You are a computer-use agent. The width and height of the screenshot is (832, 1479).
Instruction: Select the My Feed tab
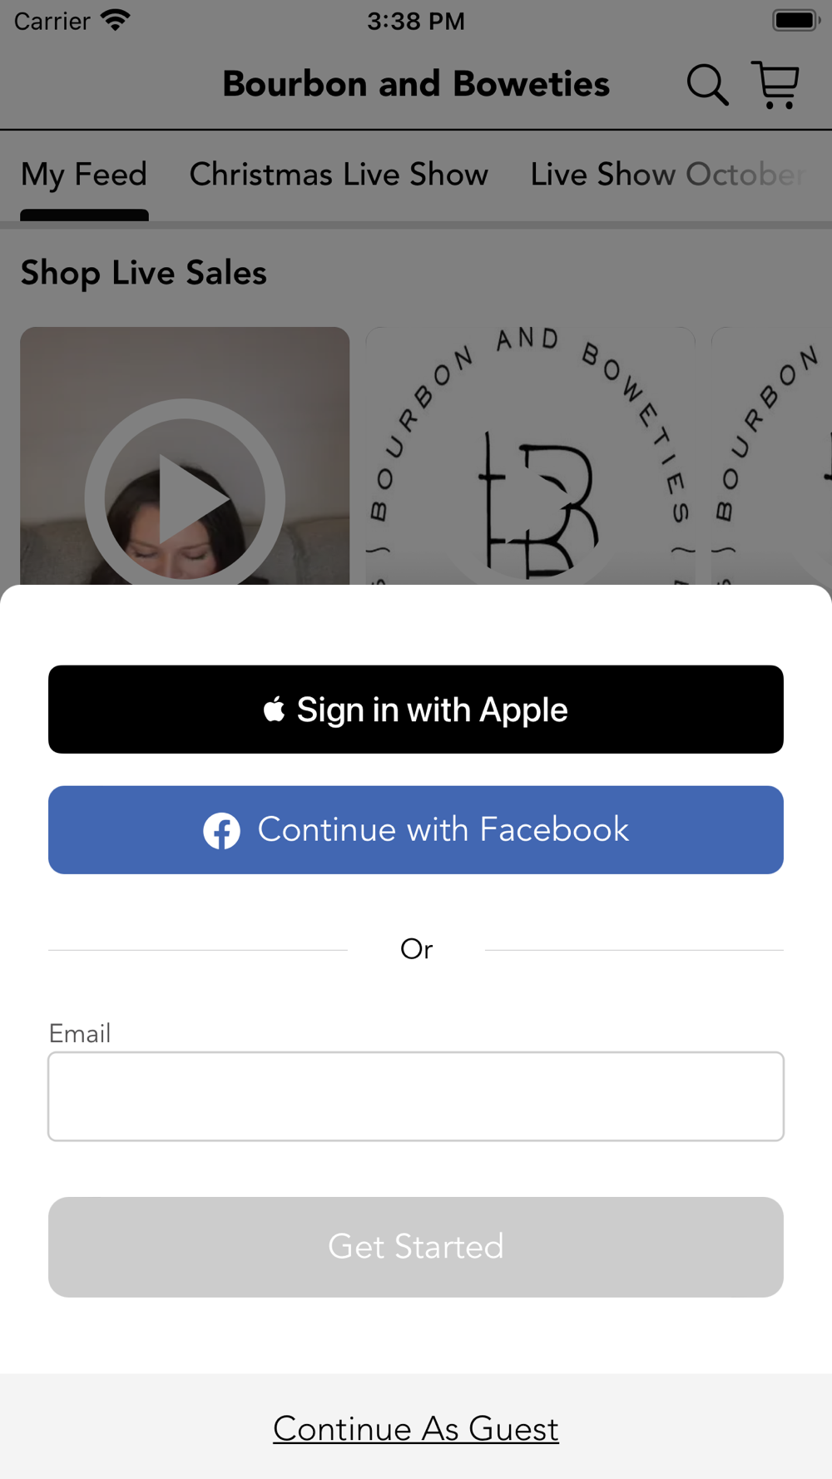(x=84, y=175)
